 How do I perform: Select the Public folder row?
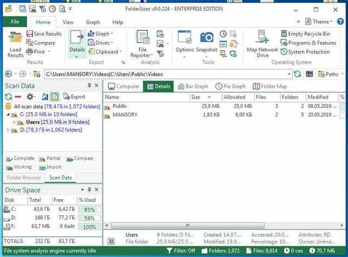click(x=224, y=106)
